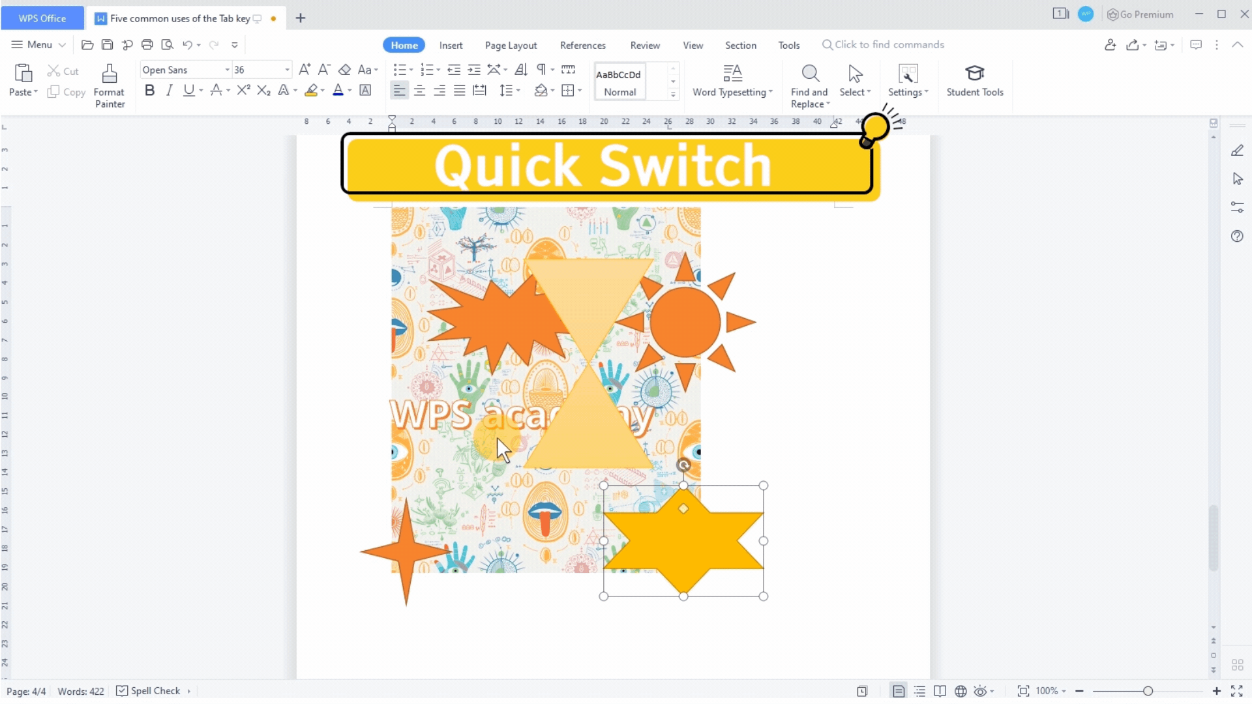Open Word Typesetting tool
Viewport: 1252px width, 704px height.
[x=732, y=81]
